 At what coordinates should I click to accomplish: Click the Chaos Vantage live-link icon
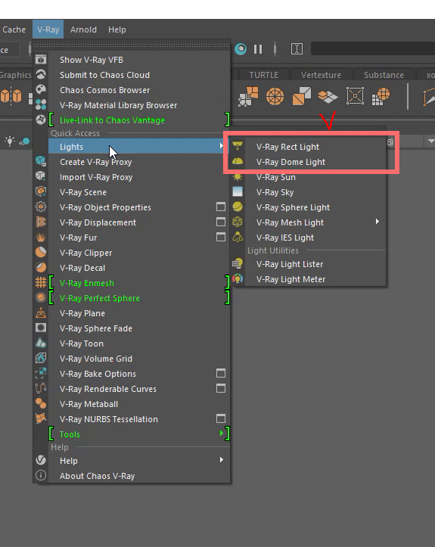[41, 120]
